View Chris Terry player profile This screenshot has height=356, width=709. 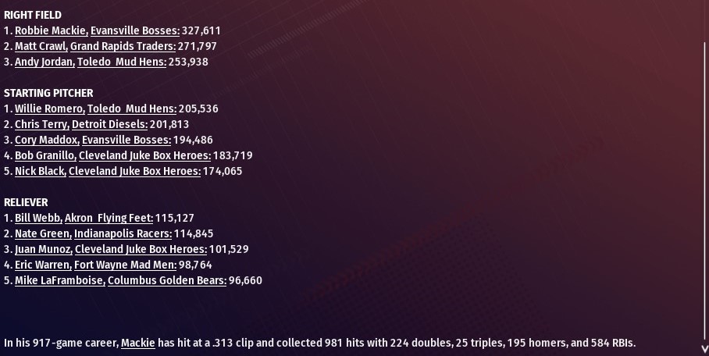pyautogui.click(x=42, y=124)
